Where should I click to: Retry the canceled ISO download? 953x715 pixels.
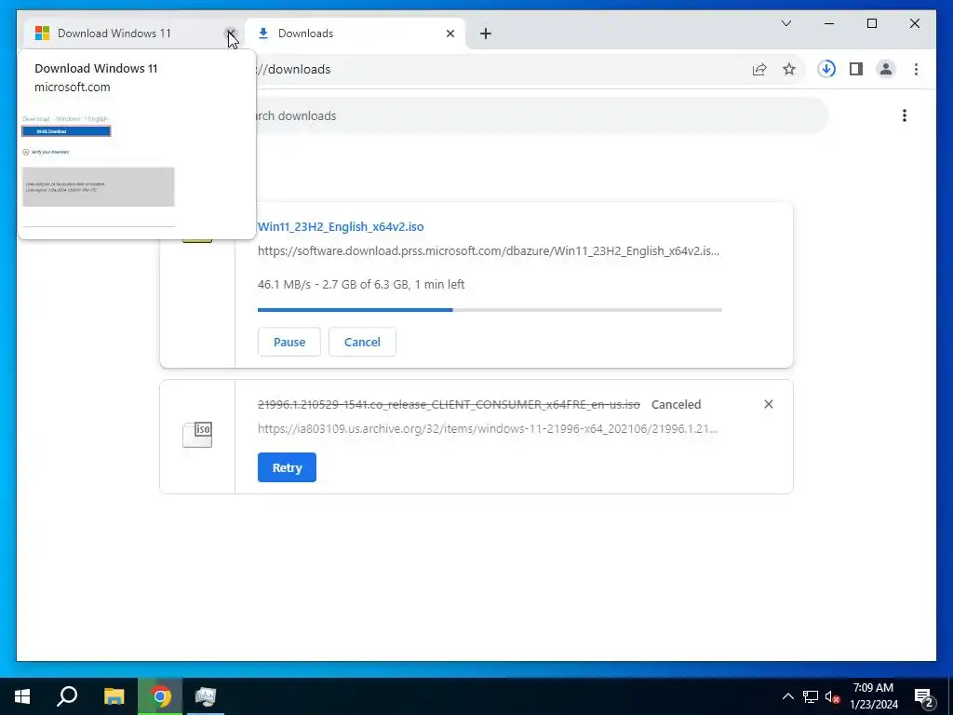[287, 467]
